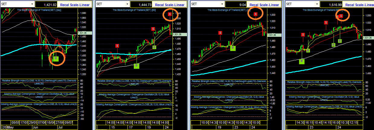Select the topmost Sell marker in the 60-minute chart
374x130 pixels.
[x=170, y=14]
